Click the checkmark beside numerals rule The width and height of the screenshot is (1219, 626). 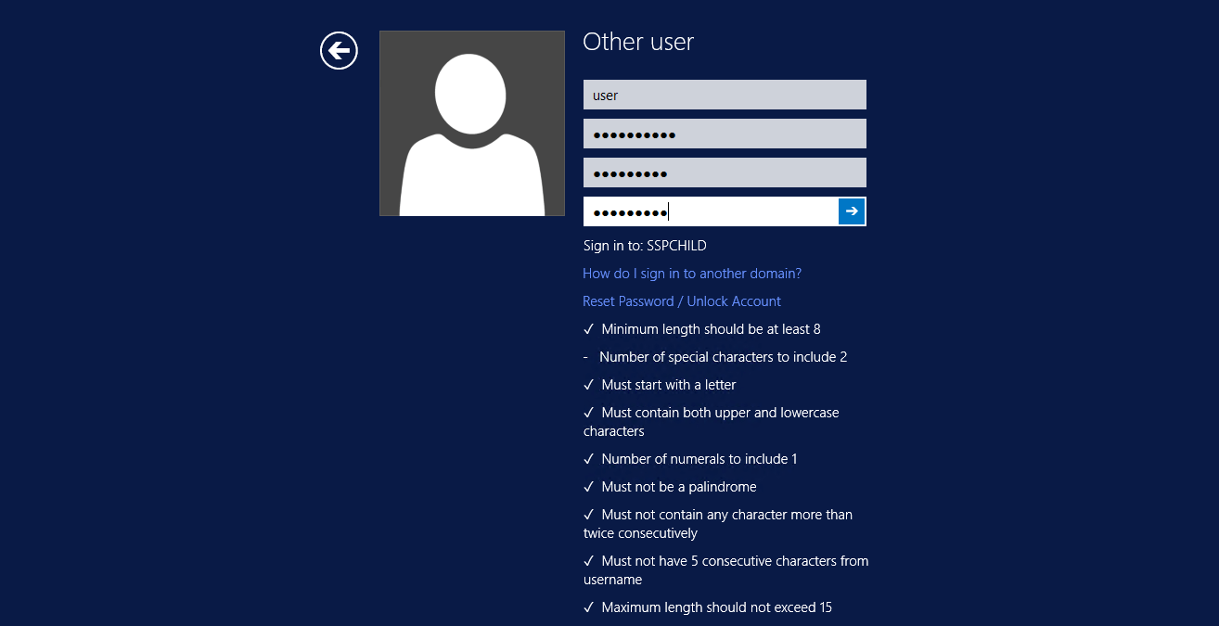(x=588, y=458)
